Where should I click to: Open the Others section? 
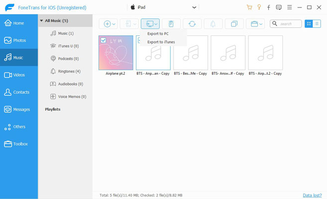19,127
